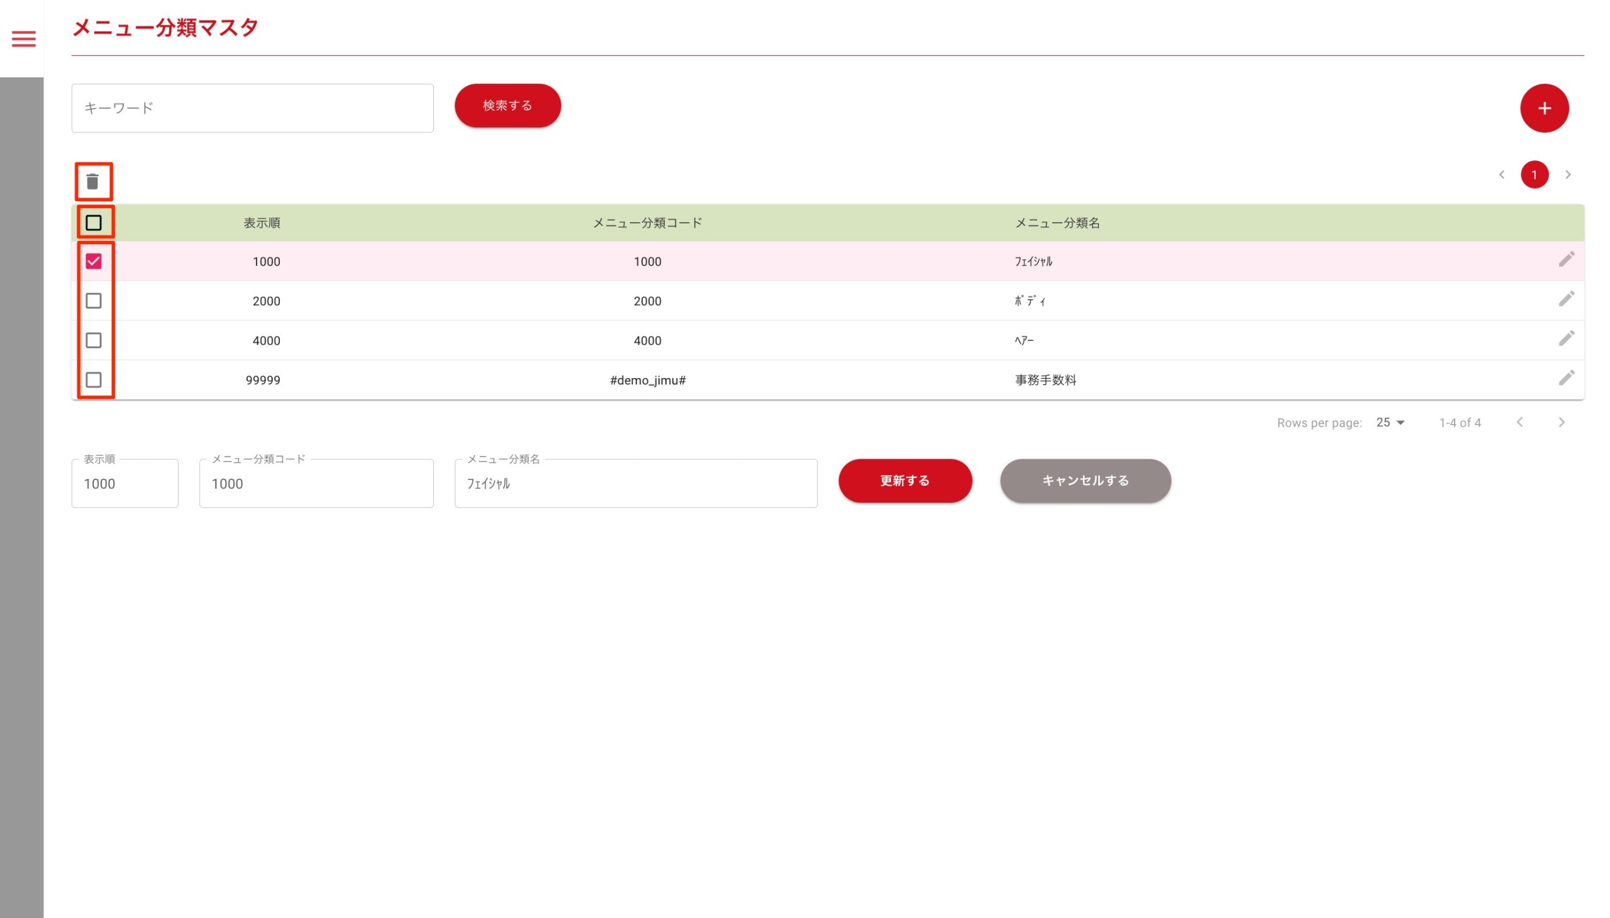
Task: Focus the キーワード keyword input field
Action: [252, 108]
